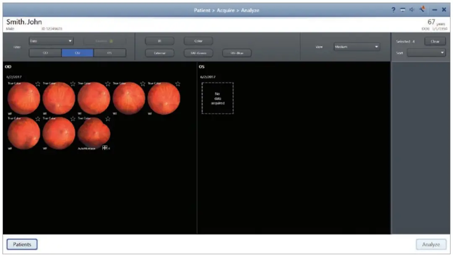Filter to OS left eye only
This screenshot has width=453, height=257.
pos(110,53)
